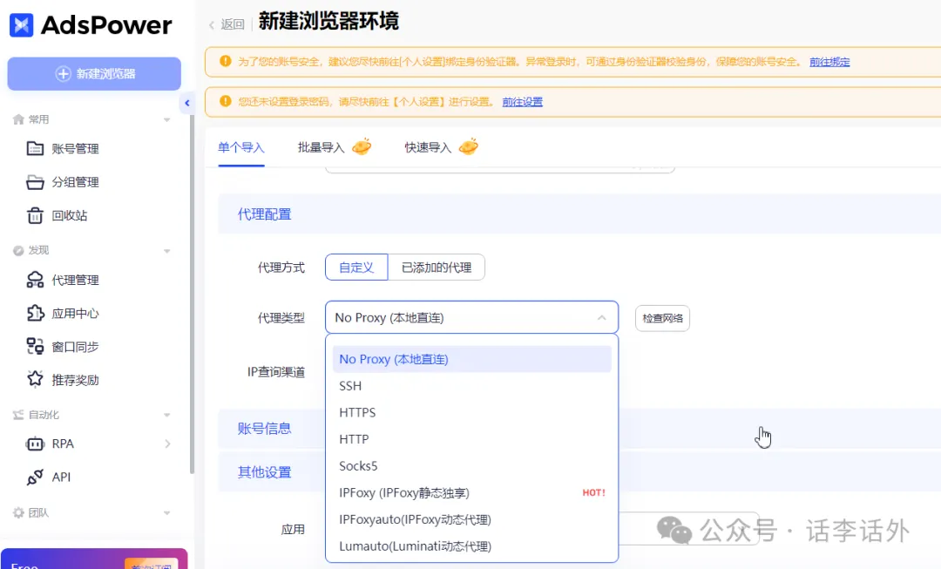Choose Lumauto(Luminati动态代理) option
941x569 pixels.
(471, 546)
